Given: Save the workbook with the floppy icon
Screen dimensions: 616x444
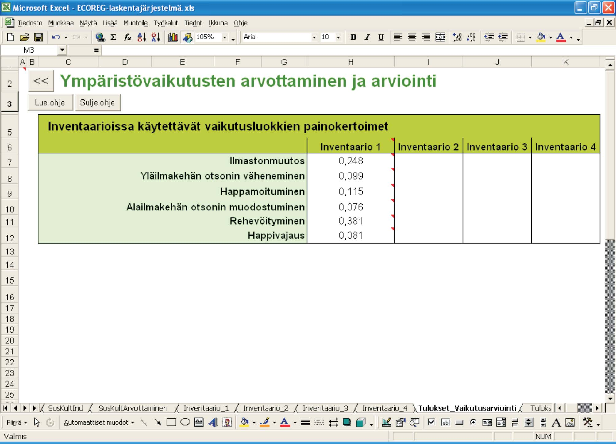Looking at the screenshot, I should tap(38, 37).
